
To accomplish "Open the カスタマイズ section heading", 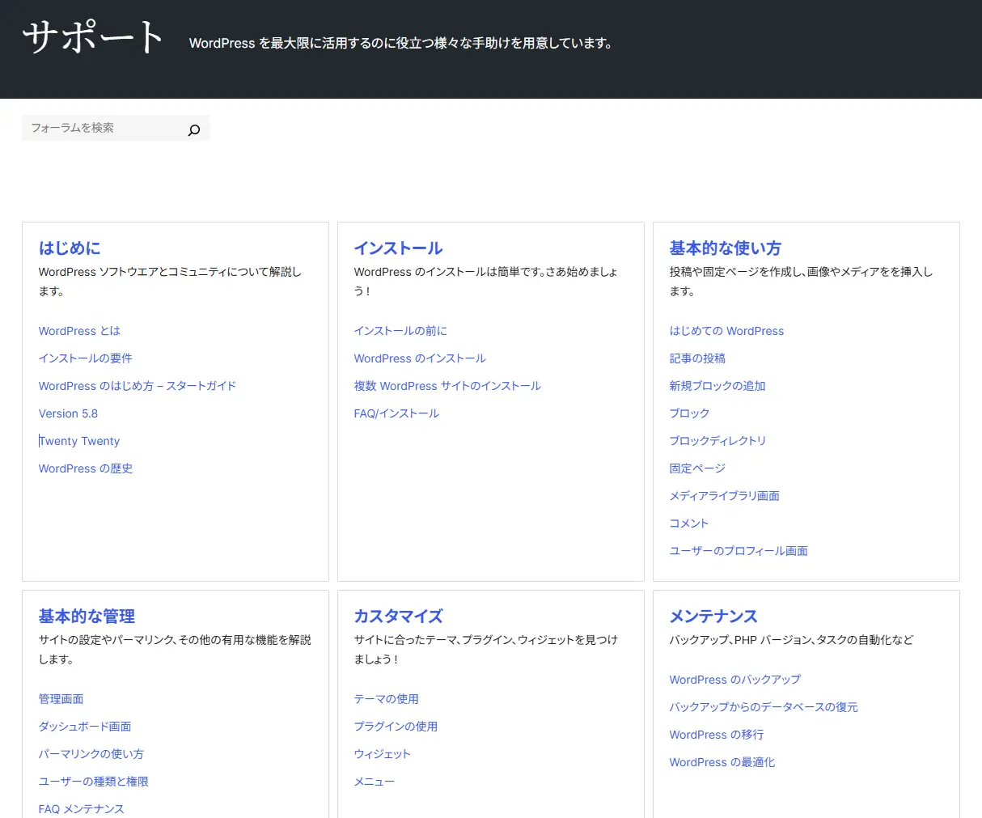I will 398,616.
